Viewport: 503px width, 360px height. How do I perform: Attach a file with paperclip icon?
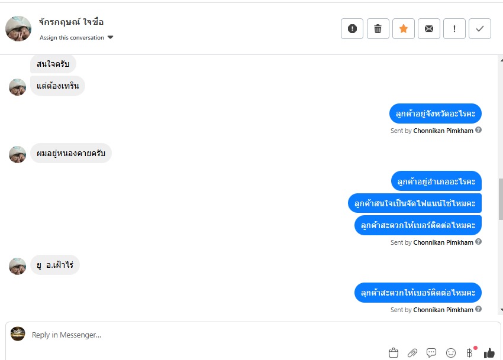[x=412, y=353]
